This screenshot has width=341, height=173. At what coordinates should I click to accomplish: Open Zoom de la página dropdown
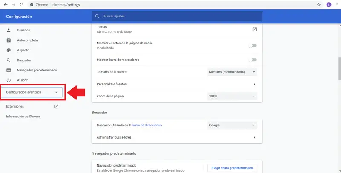tap(232, 96)
